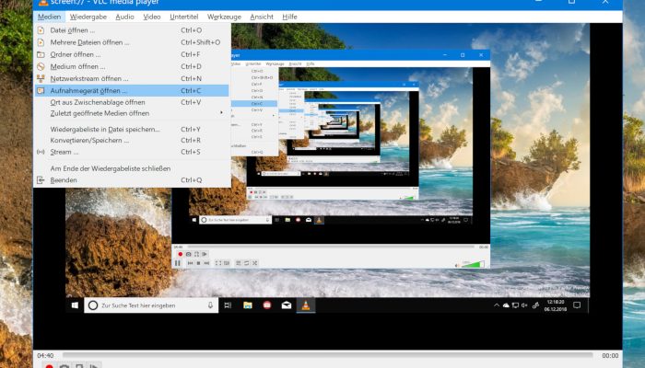Click the inner VLC window seek bar

point(331,247)
